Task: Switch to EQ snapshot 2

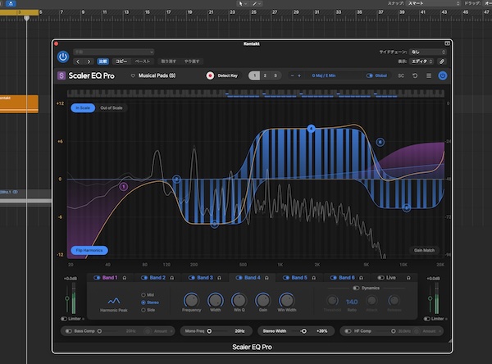Action: pyautogui.click(x=265, y=75)
